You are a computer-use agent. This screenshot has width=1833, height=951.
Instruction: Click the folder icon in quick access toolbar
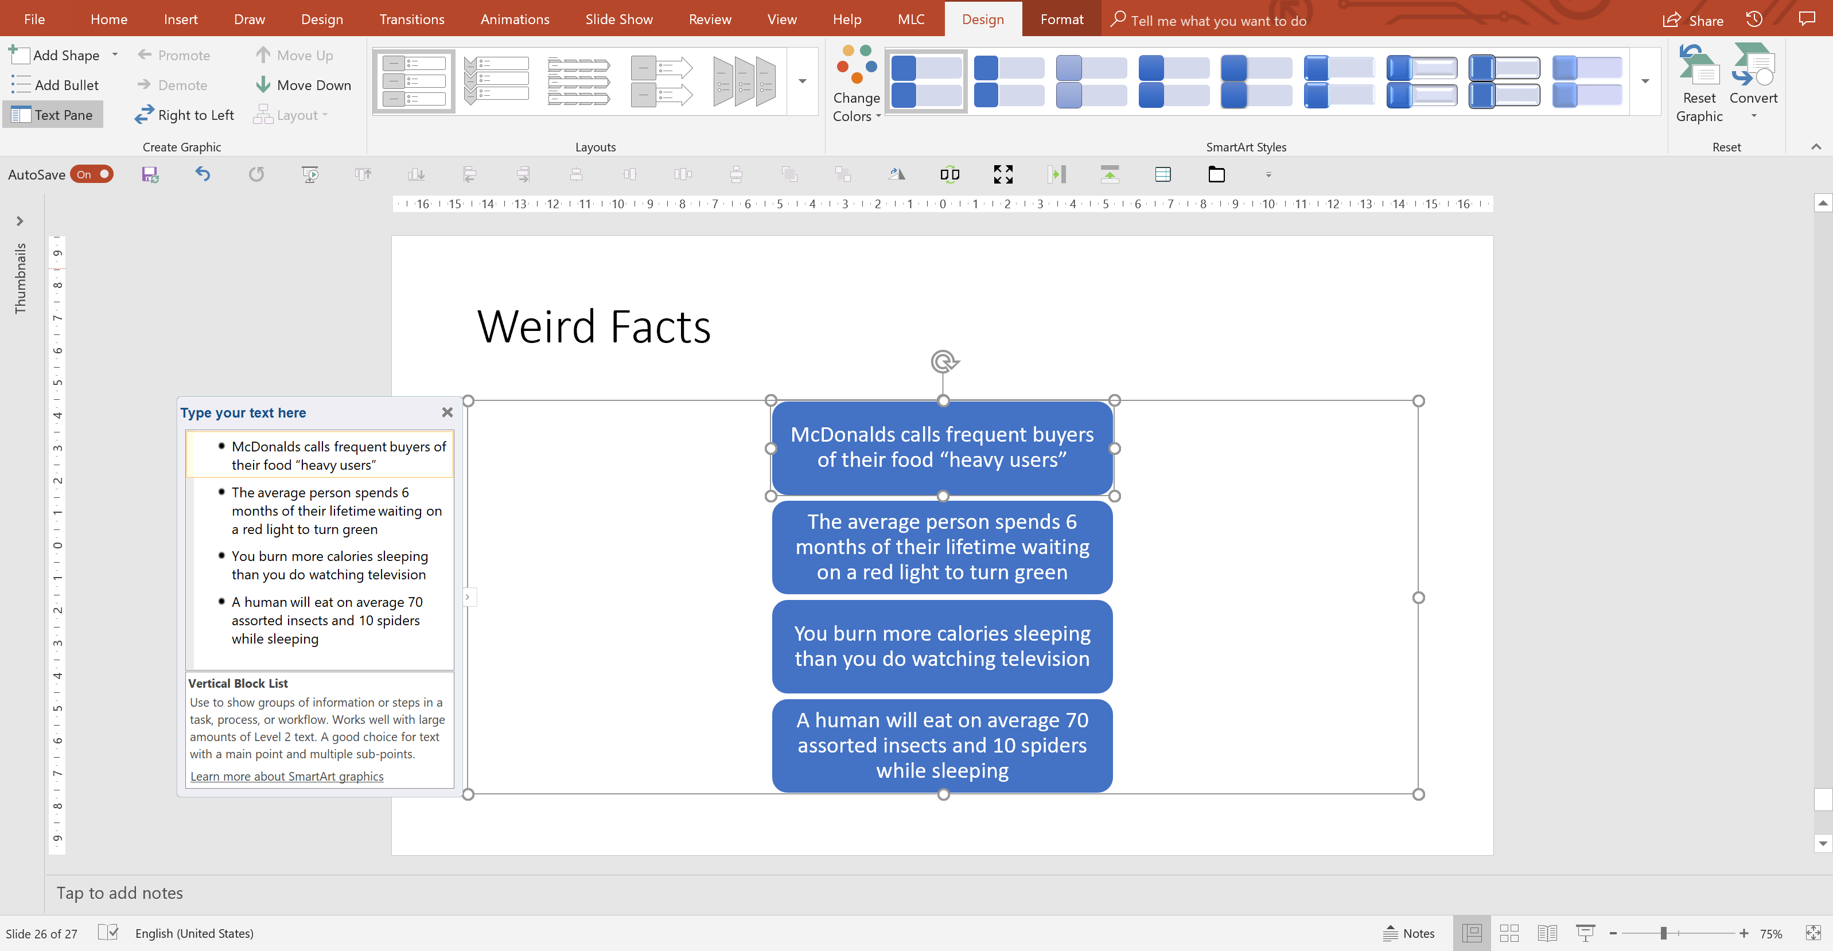[x=1217, y=174]
